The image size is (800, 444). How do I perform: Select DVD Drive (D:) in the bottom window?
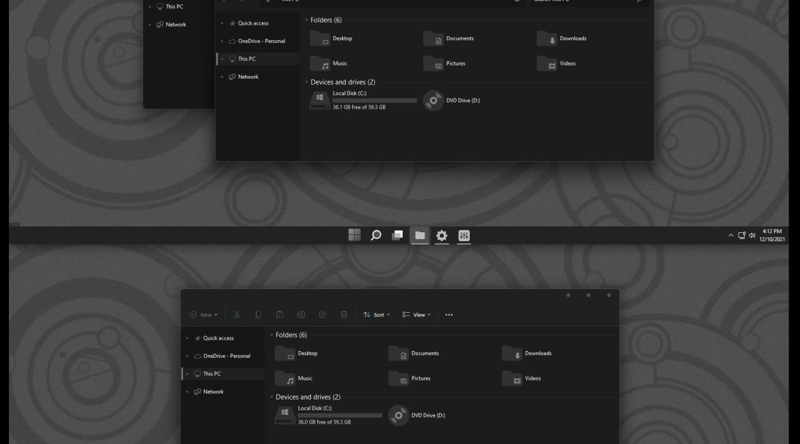[x=417, y=415]
